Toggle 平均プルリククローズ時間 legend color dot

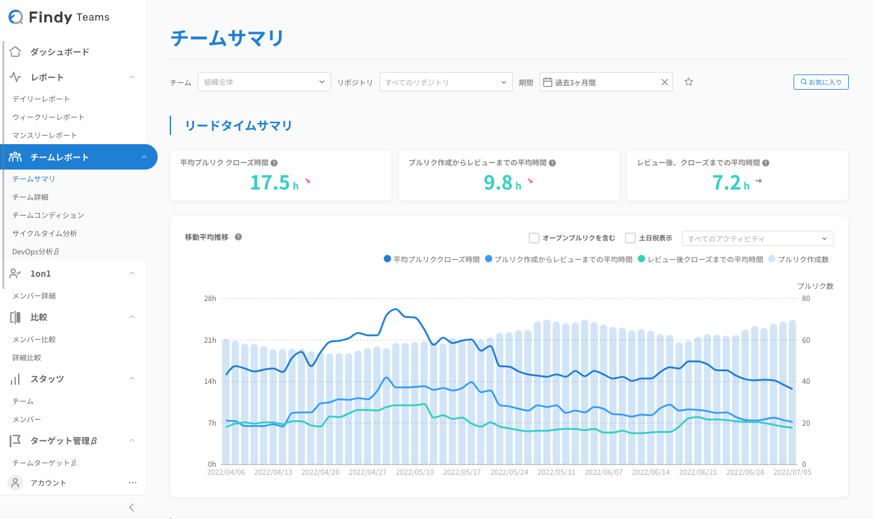[387, 259]
